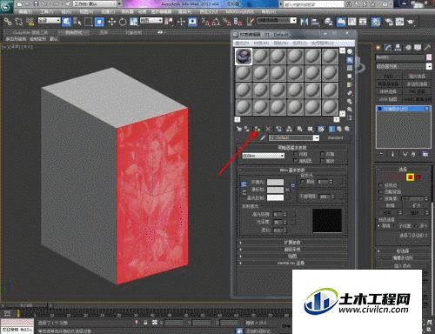Click Get Material icon in material editor
The image size is (435, 334).
(239, 129)
